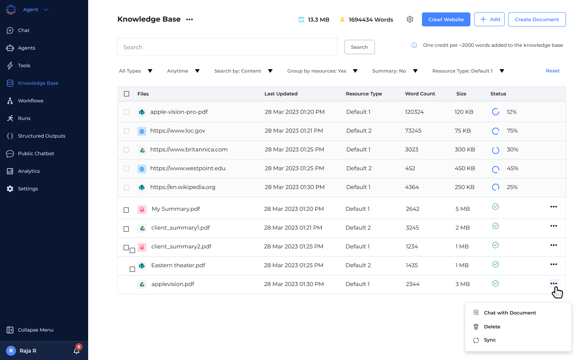577x360 pixels.
Task: Toggle the select-all files checkbox
Action: coord(127,94)
